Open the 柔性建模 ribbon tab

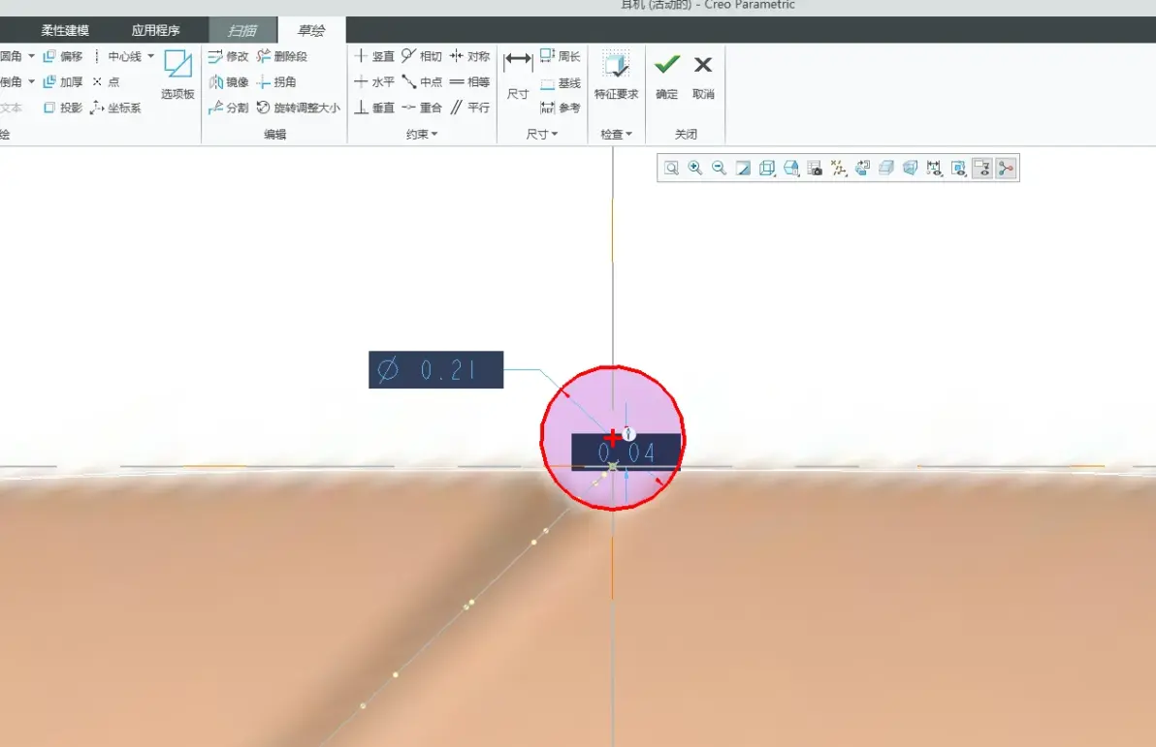tap(65, 30)
